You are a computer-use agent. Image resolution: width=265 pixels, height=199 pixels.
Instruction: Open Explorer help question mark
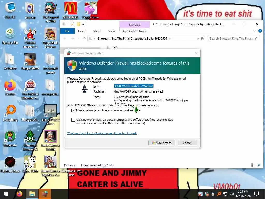click(260, 31)
